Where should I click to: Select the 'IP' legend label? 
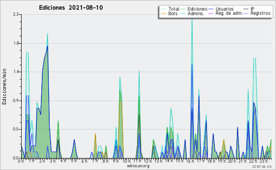coord(253,9)
